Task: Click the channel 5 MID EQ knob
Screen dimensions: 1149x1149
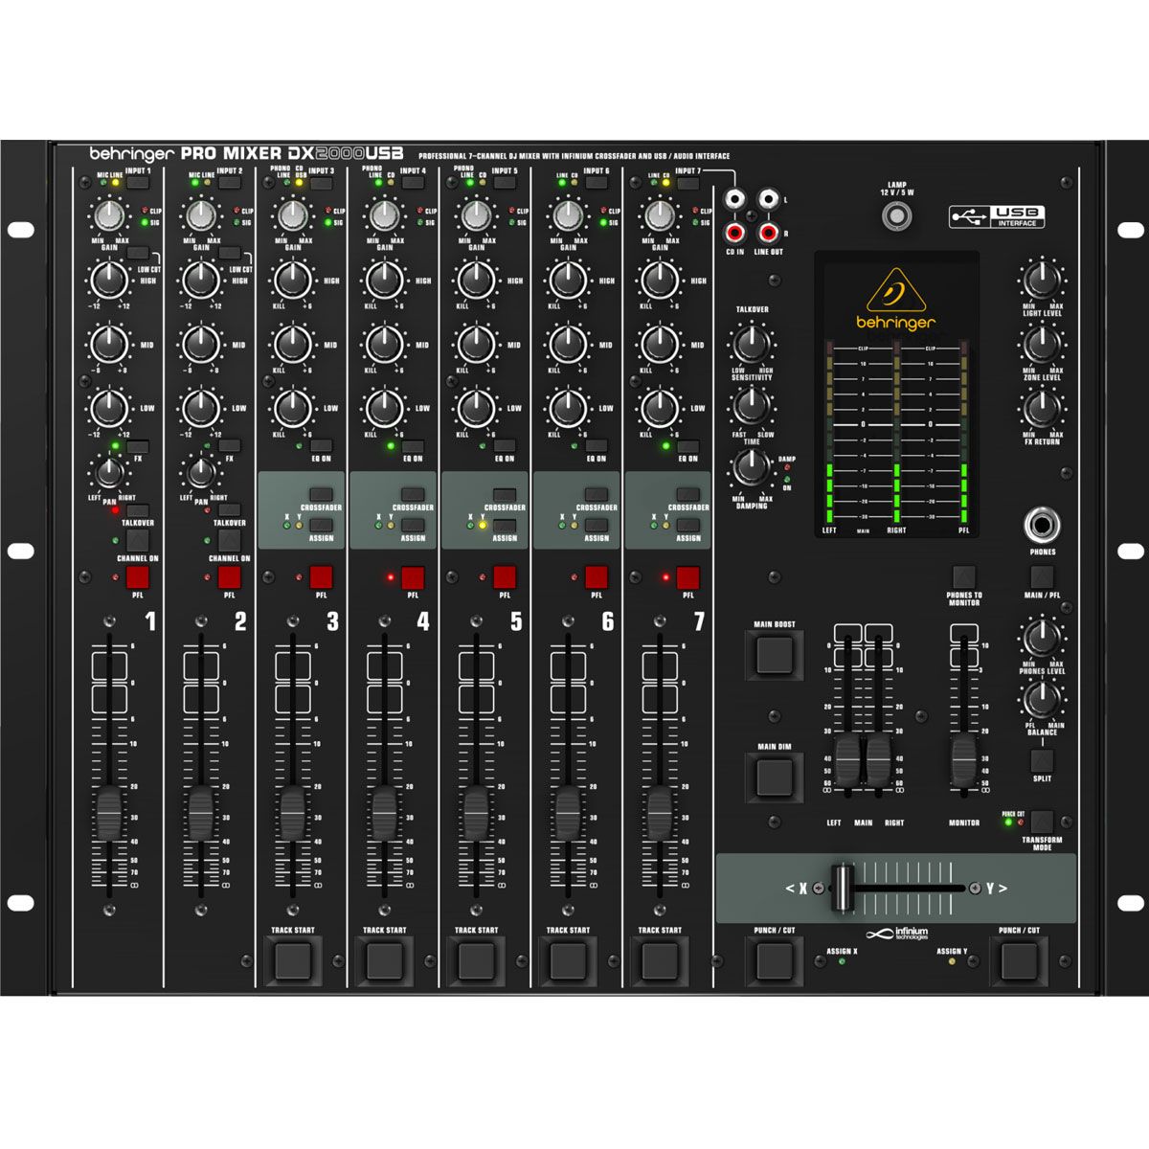Action: pyautogui.click(x=475, y=343)
